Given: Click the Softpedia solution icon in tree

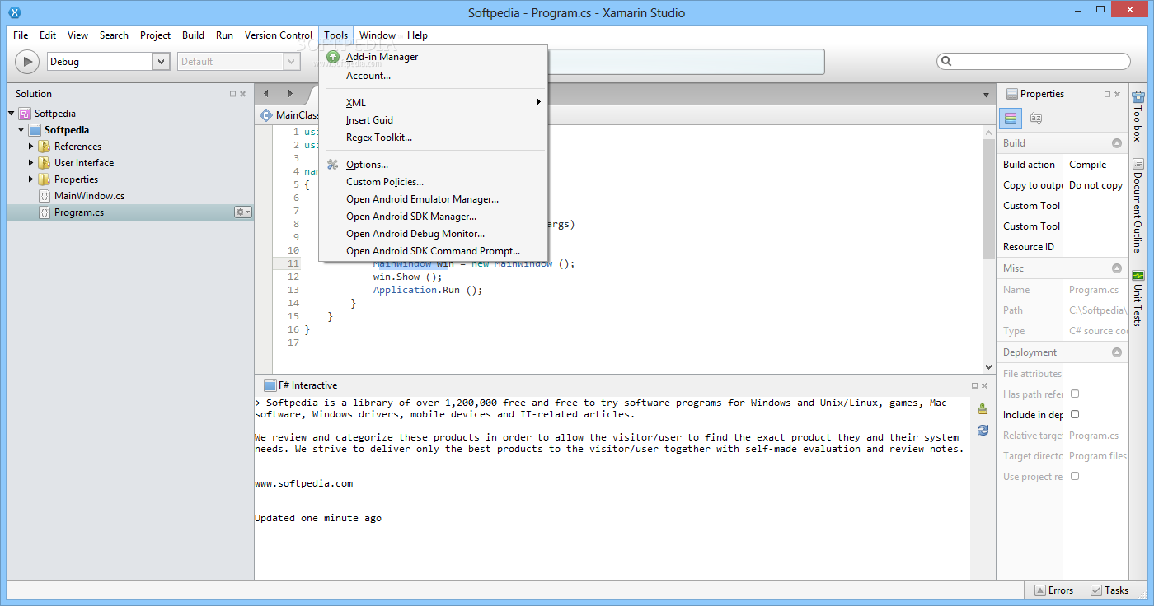Looking at the screenshot, I should point(25,114).
